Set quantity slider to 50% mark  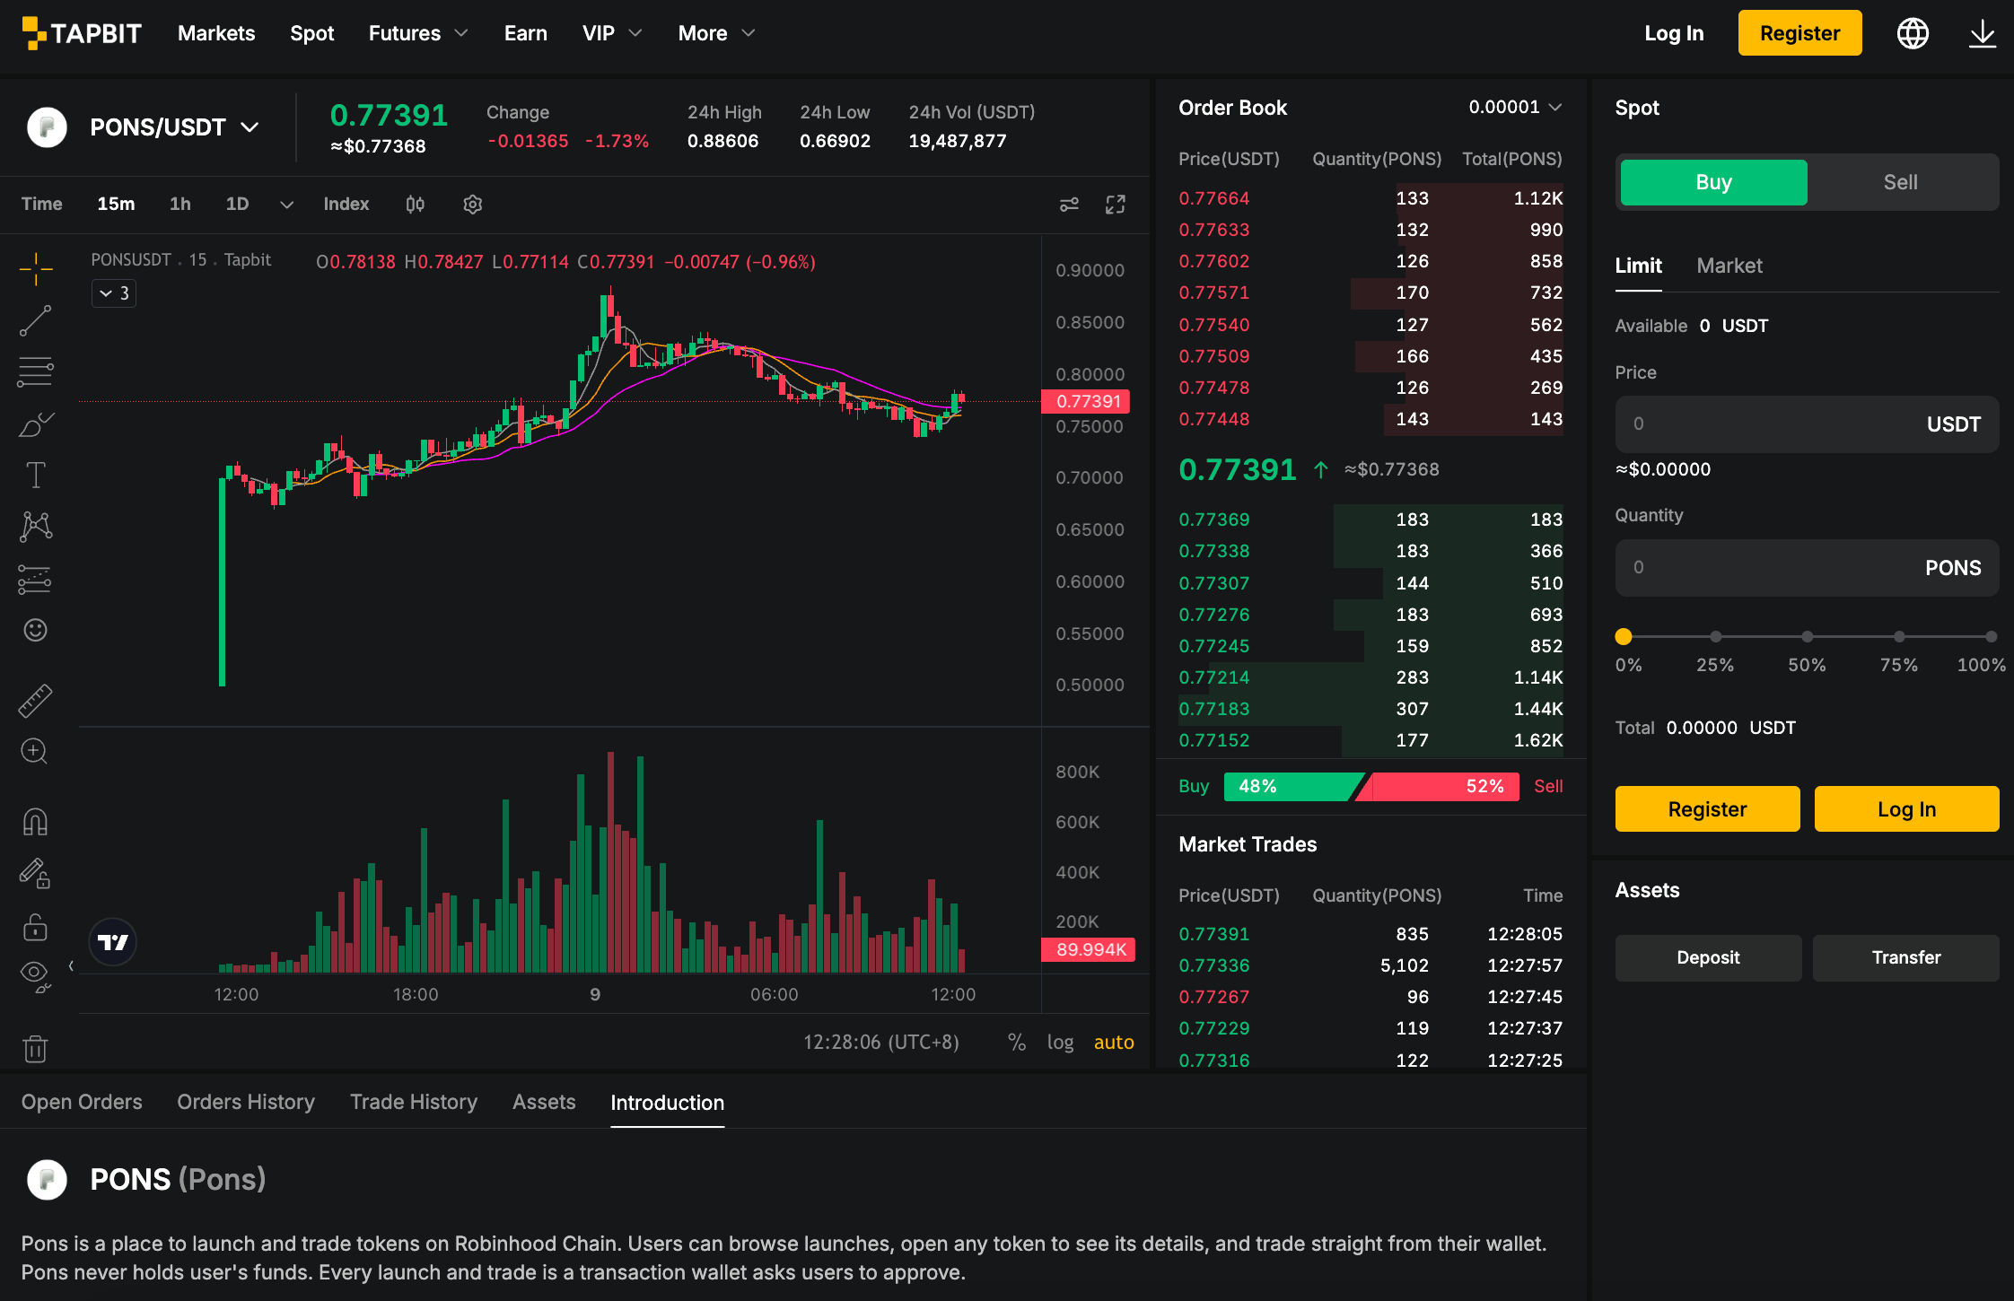(1808, 636)
